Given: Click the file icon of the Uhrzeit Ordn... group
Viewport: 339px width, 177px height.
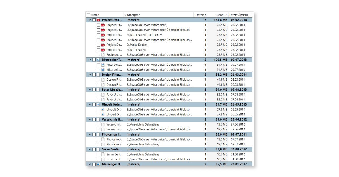Looking at the screenshot, I should [x=98, y=105].
